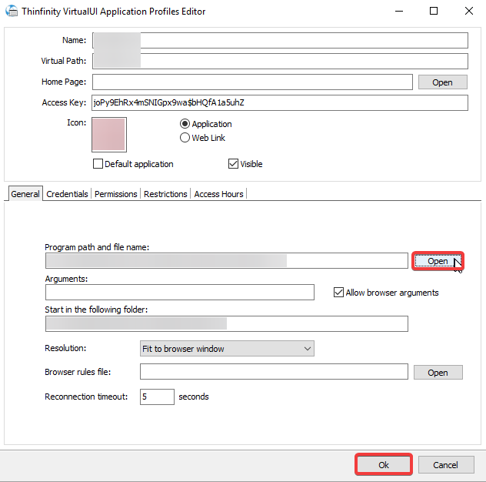Maximize the Profiles Editor window

point(434,12)
